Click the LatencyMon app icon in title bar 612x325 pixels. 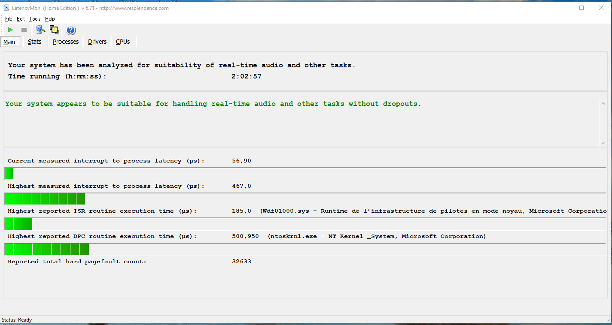point(6,8)
